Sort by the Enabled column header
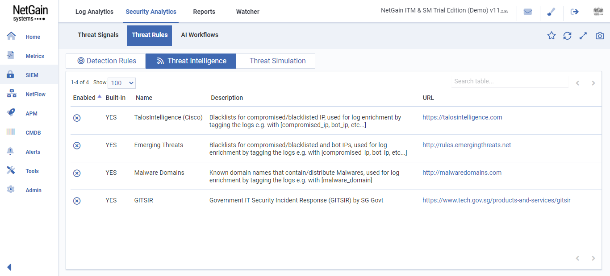 tap(84, 98)
